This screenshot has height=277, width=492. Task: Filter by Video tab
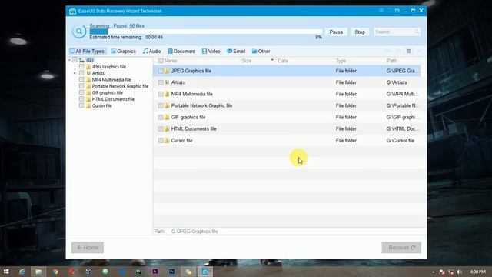(211, 52)
